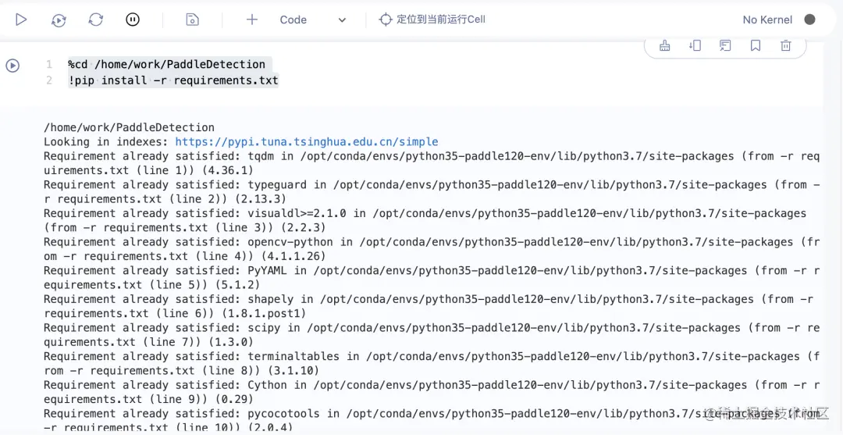The width and height of the screenshot is (843, 435).
Task: Click line number 1 in the cell
Action: click(x=49, y=65)
